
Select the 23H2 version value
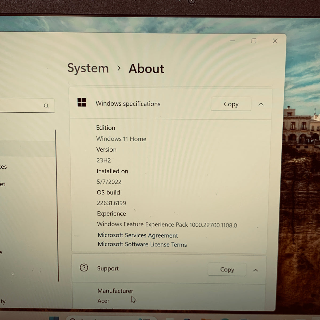pyautogui.click(x=103, y=160)
